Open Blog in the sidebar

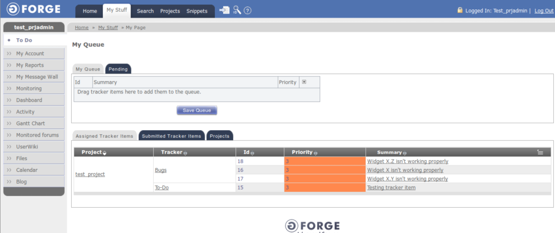point(34,182)
